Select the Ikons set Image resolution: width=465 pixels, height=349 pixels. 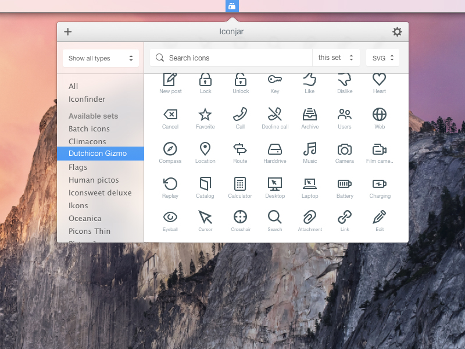(78, 206)
